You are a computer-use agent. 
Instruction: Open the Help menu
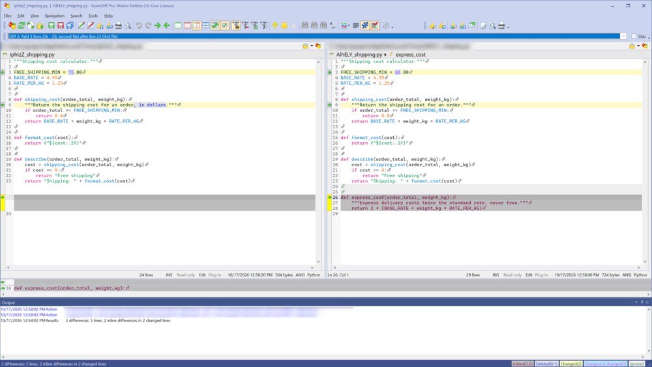point(108,16)
